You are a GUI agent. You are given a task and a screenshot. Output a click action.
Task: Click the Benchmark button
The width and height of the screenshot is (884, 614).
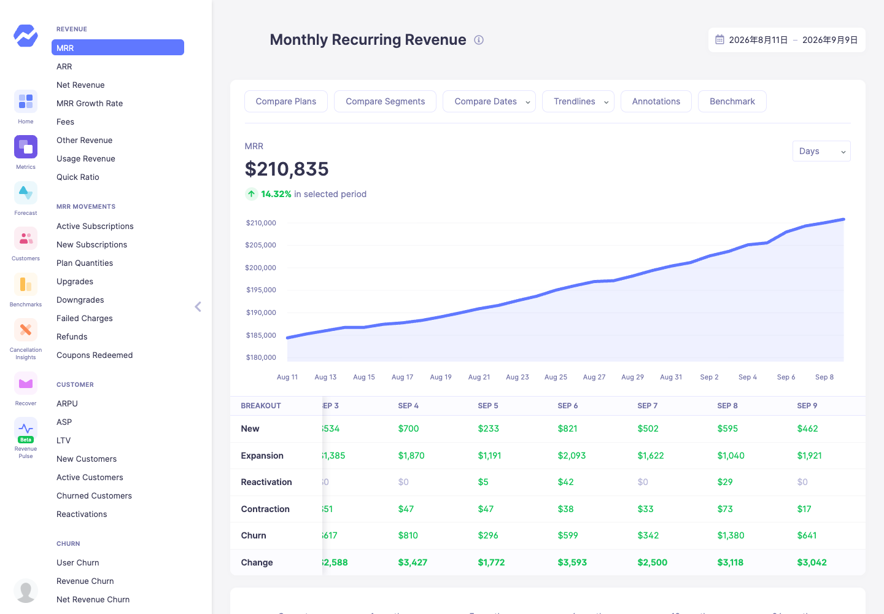point(732,101)
